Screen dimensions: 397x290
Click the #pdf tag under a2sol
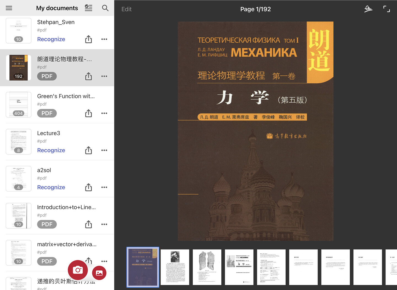click(x=42, y=178)
